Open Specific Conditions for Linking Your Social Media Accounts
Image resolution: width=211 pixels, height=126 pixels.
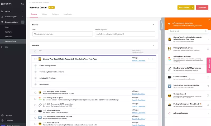(x=139, y=61)
